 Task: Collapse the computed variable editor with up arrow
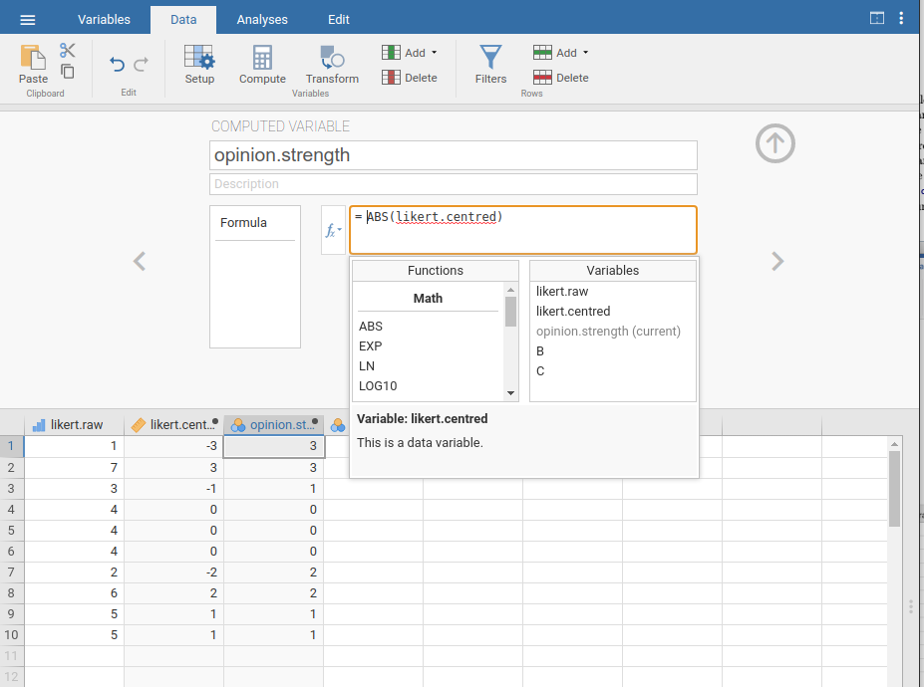[774, 143]
